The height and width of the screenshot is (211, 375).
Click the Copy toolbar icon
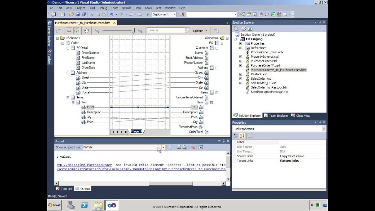pos(98,14)
